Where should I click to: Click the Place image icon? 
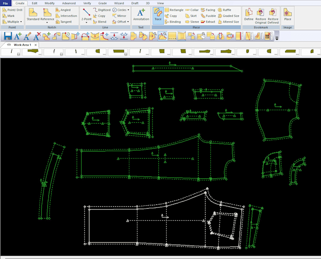(x=287, y=14)
